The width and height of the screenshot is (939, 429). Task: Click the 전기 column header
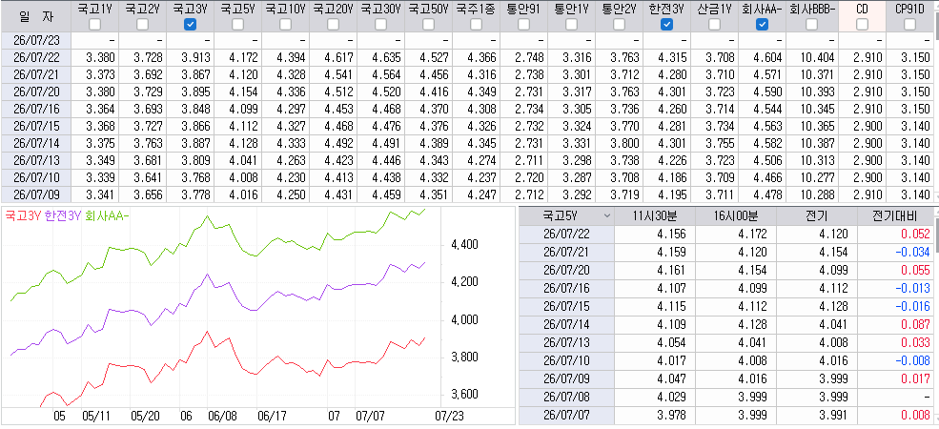click(816, 215)
